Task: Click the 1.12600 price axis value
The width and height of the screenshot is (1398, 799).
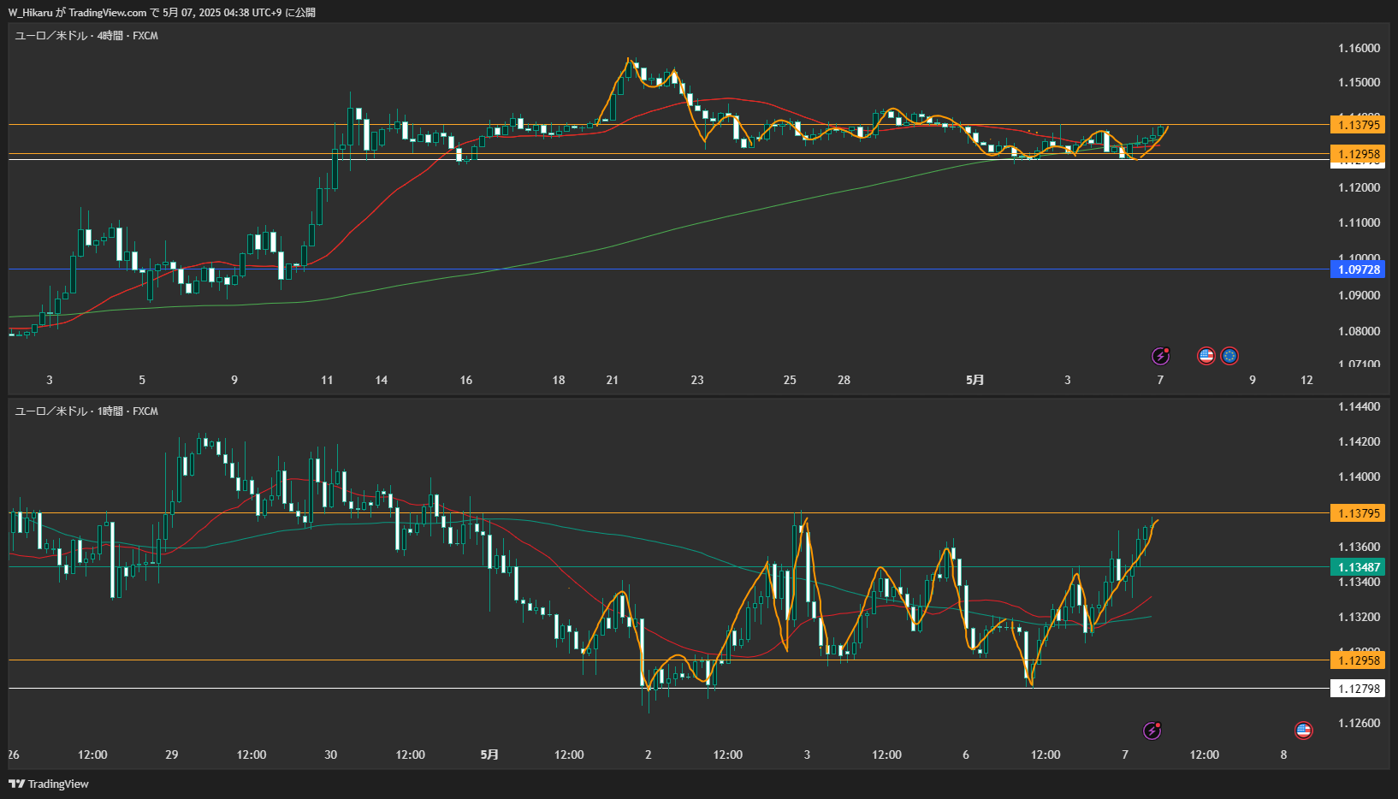Action: click(x=1359, y=723)
